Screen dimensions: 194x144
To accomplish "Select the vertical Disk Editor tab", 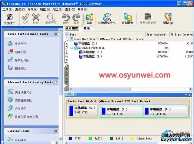I will (x=67, y=75).
